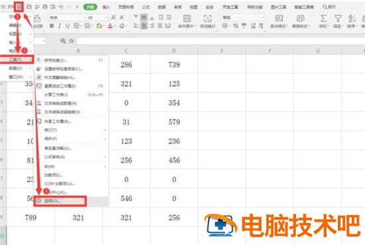This screenshot has height=245, width=365.
Task: Switch to the 插入 (Insert) ribbon tab
Action: coord(106,7)
